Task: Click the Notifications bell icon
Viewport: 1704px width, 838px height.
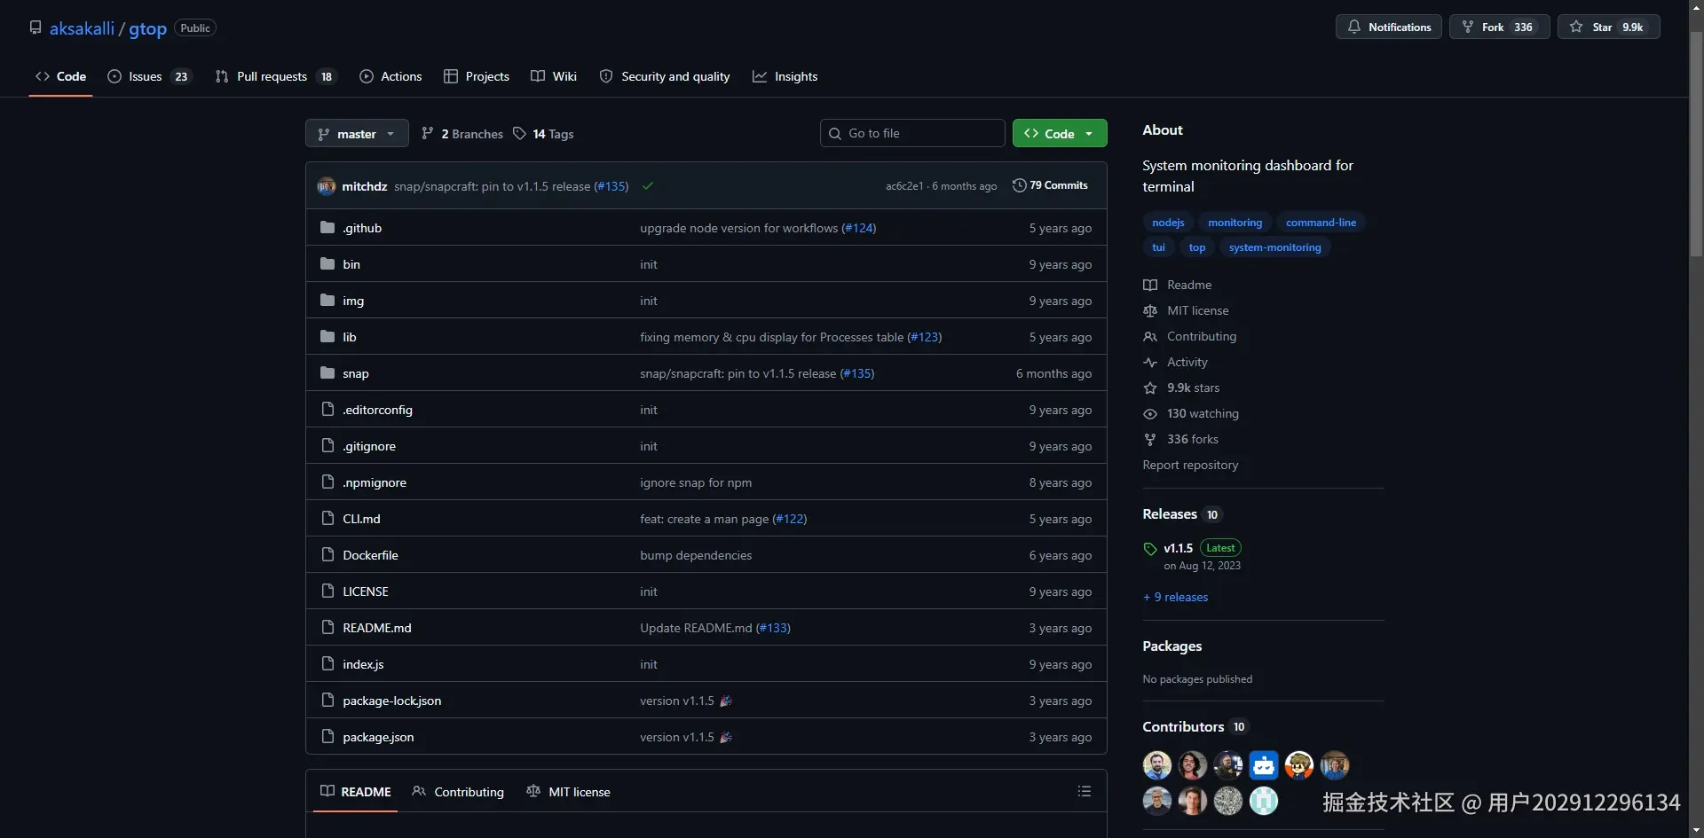Action: click(1353, 27)
